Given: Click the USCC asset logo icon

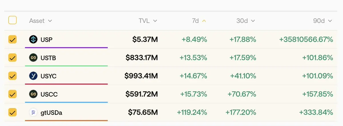Looking at the screenshot, I should click(33, 94).
